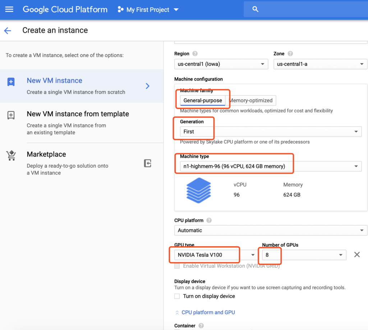Go back using the left arrow
Image resolution: width=368 pixels, height=330 pixels.
tap(8, 31)
